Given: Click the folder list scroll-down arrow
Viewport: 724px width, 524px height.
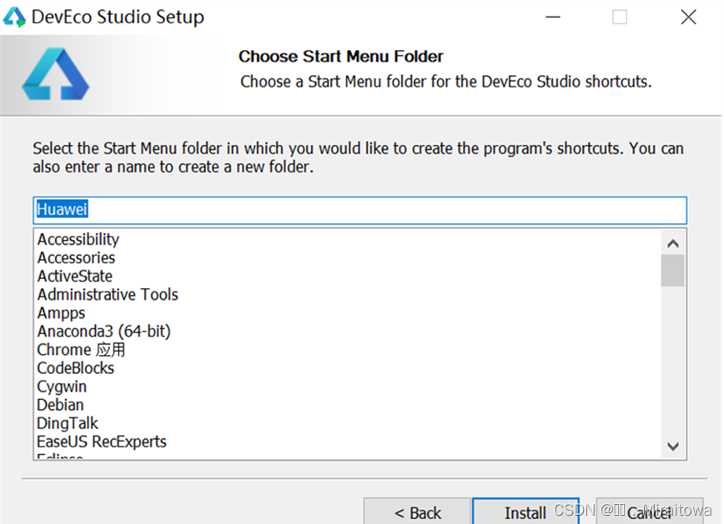Looking at the screenshot, I should [x=673, y=446].
